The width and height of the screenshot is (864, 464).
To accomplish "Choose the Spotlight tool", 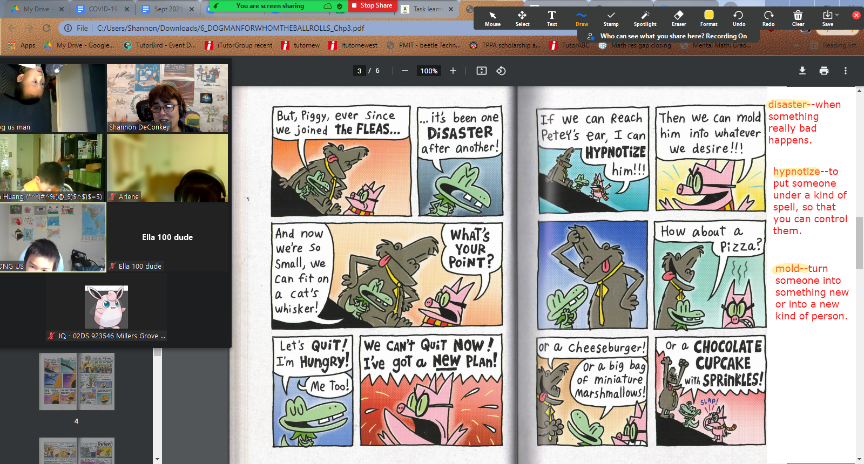I will pyautogui.click(x=645, y=18).
